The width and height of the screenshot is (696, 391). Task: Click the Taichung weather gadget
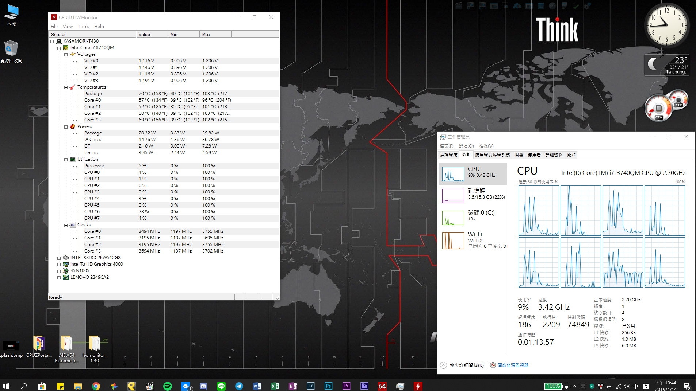point(667,65)
